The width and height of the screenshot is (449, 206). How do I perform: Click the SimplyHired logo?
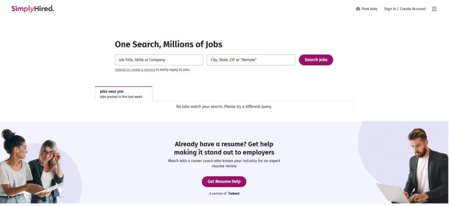(32, 9)
